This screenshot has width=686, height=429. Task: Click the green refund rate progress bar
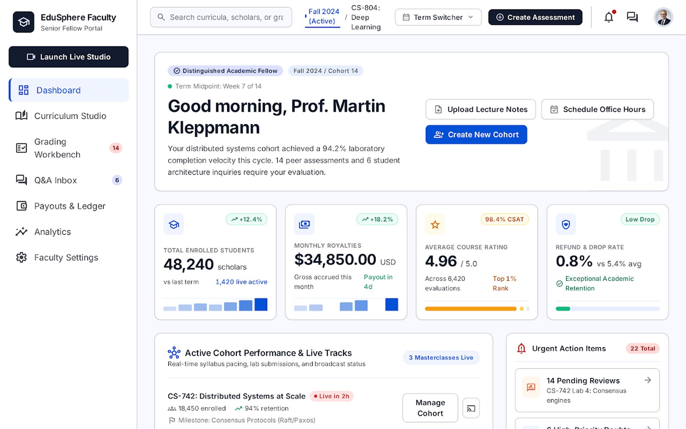coord(563,308)
